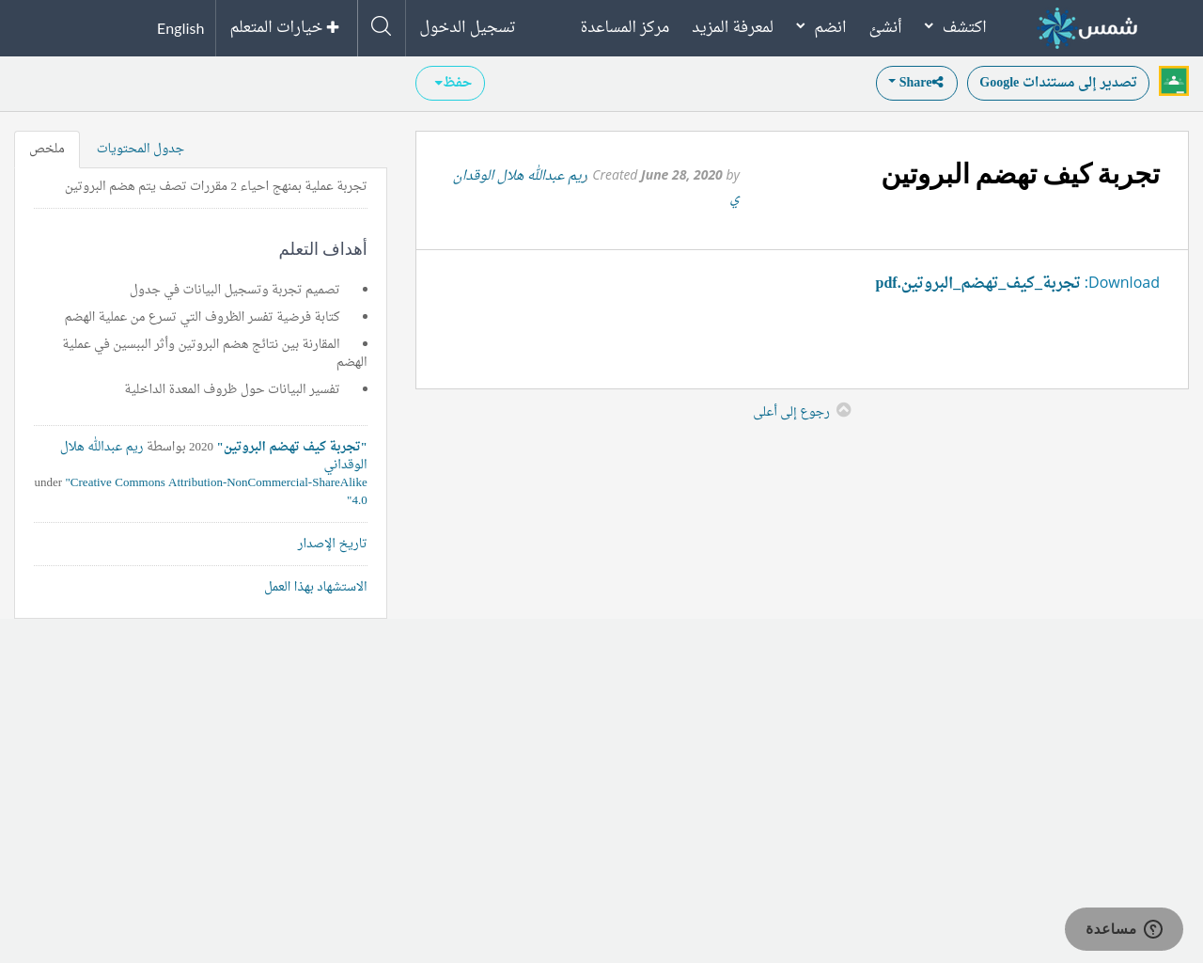Click the أهداف التعلم heading
Screen dimensions: 1203x963
[x=323, y=249]
